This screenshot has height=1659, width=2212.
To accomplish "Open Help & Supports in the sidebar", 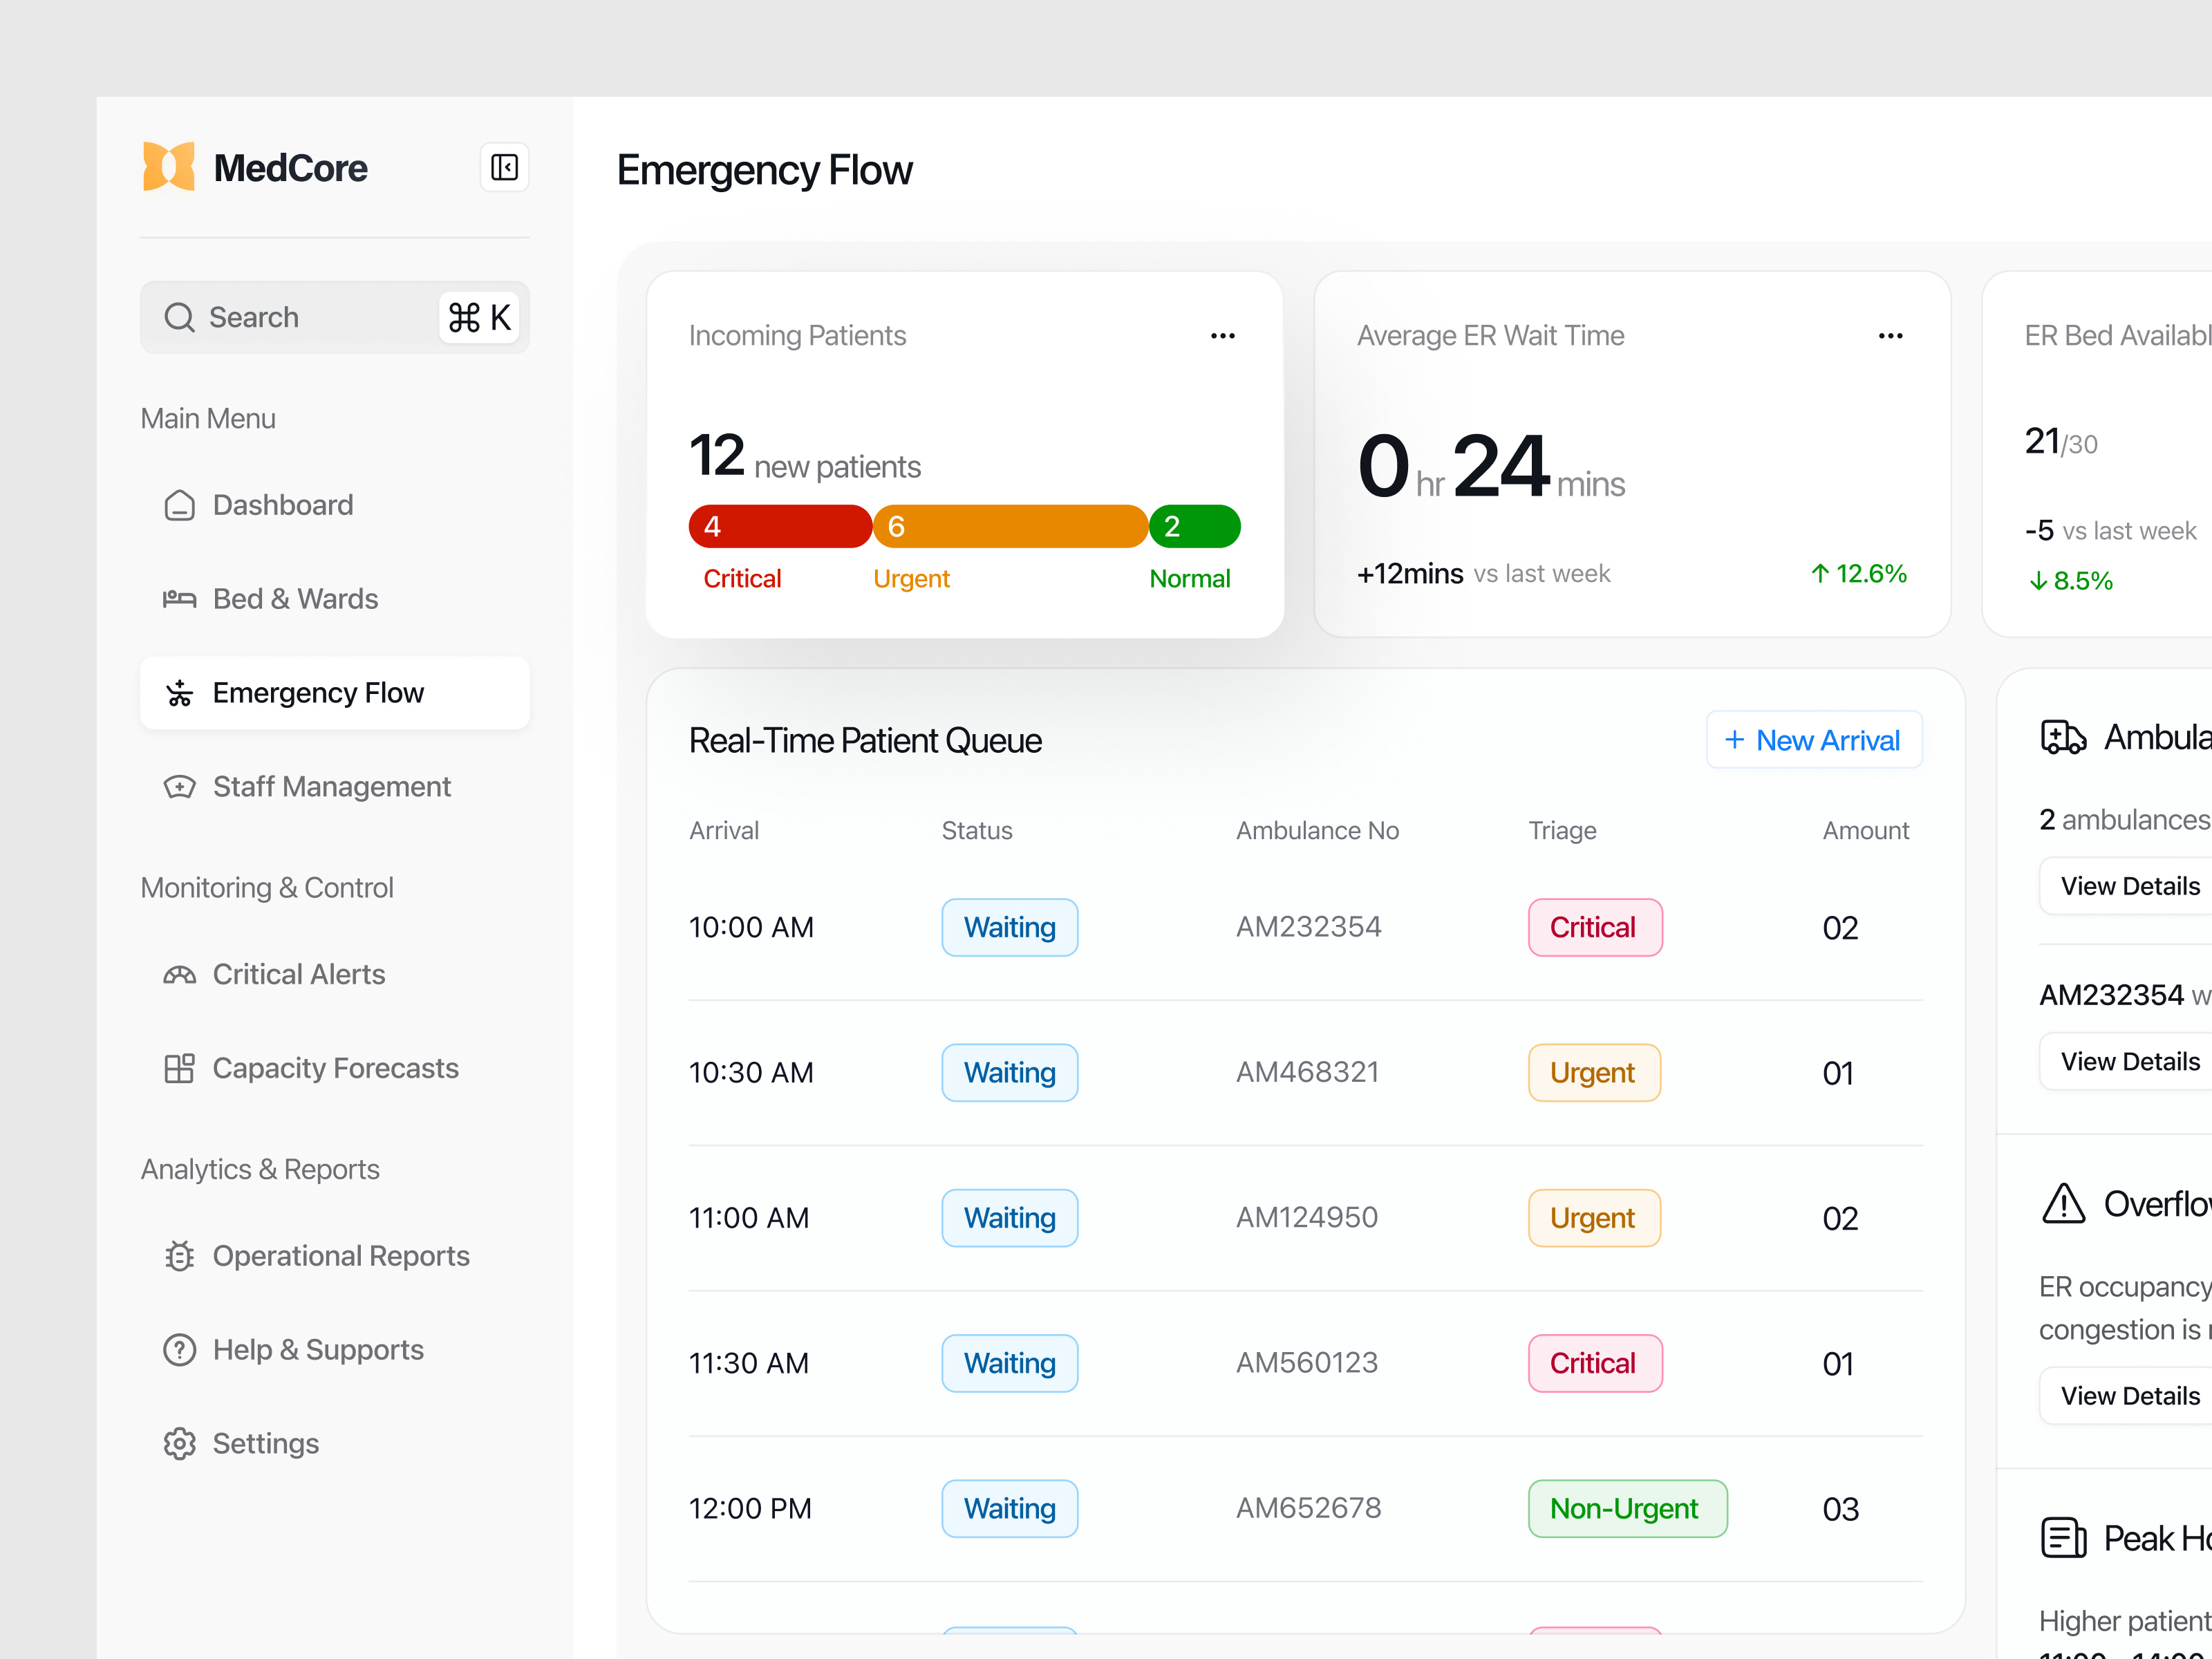I will 335,1350.
